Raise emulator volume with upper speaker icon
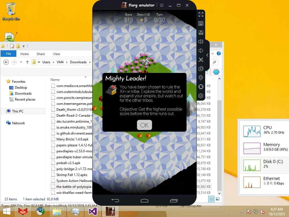Screen dimensions: 289x217 (201, 42)
